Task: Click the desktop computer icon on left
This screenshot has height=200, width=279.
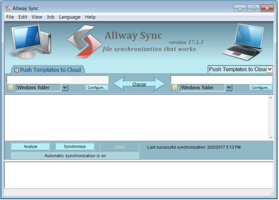Action: (31, 41)
